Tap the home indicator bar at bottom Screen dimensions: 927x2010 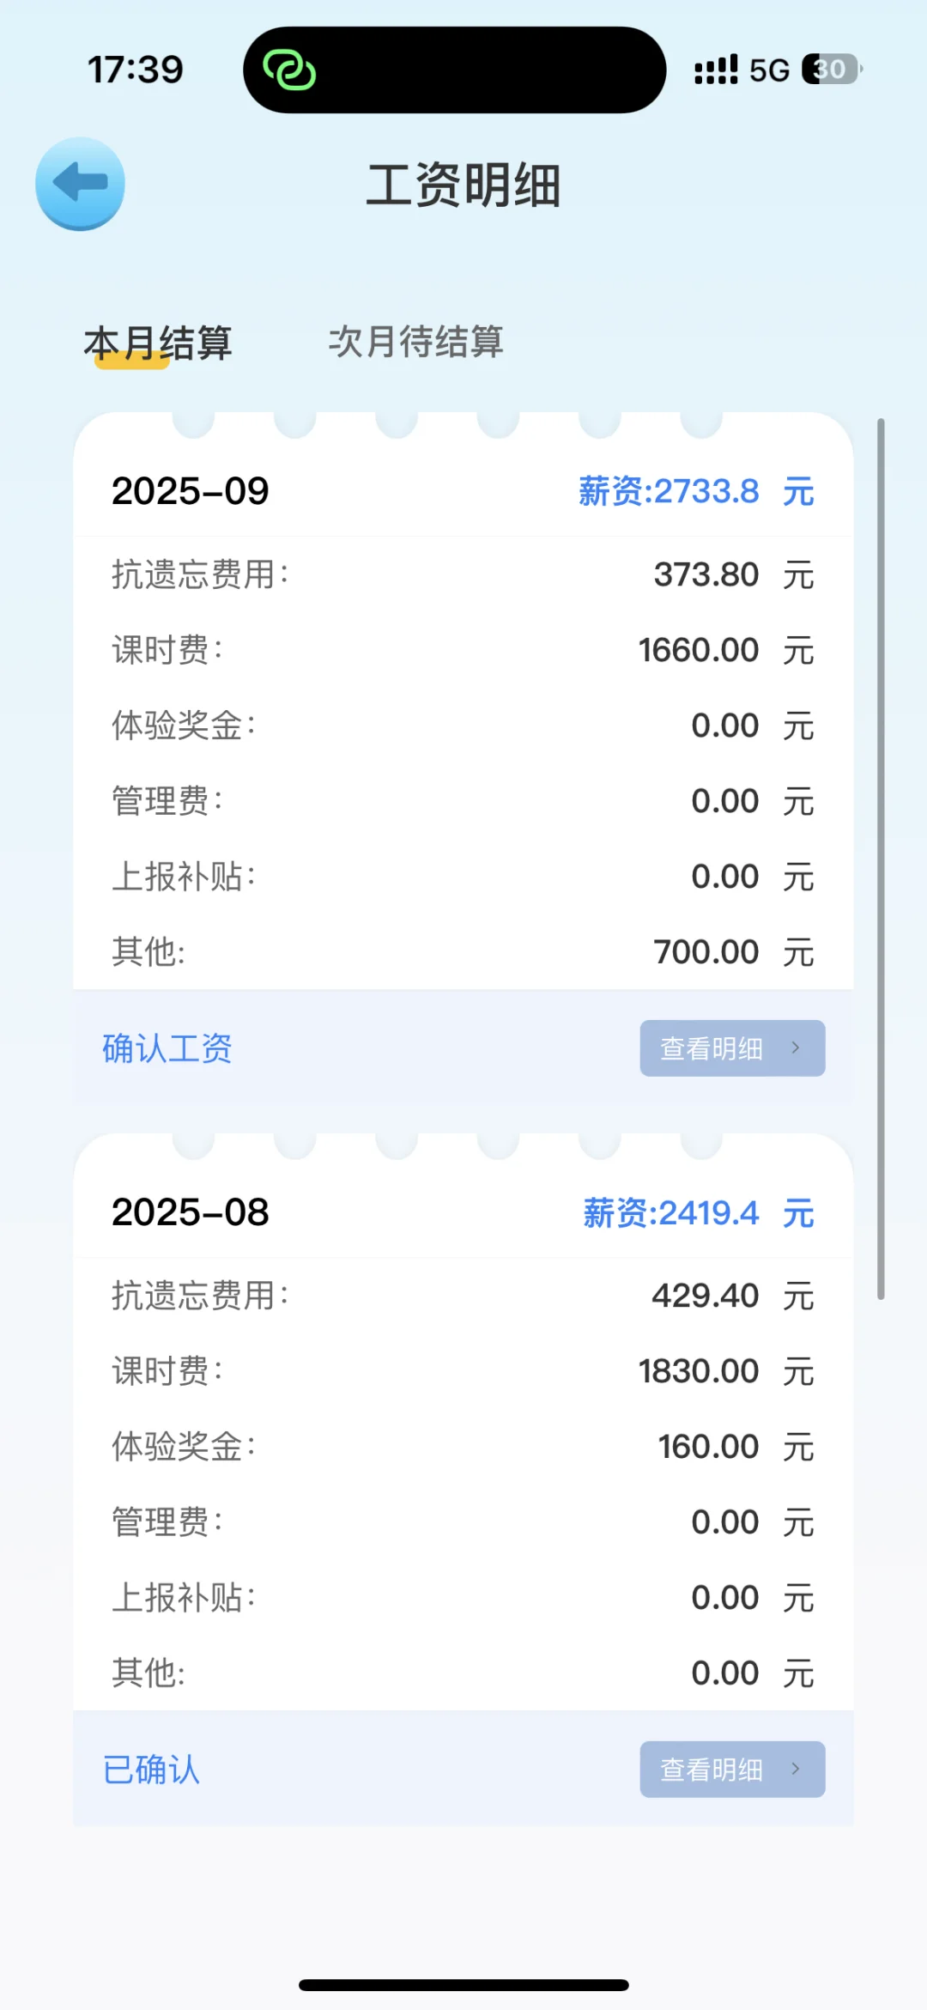[x=463, y=1985]
